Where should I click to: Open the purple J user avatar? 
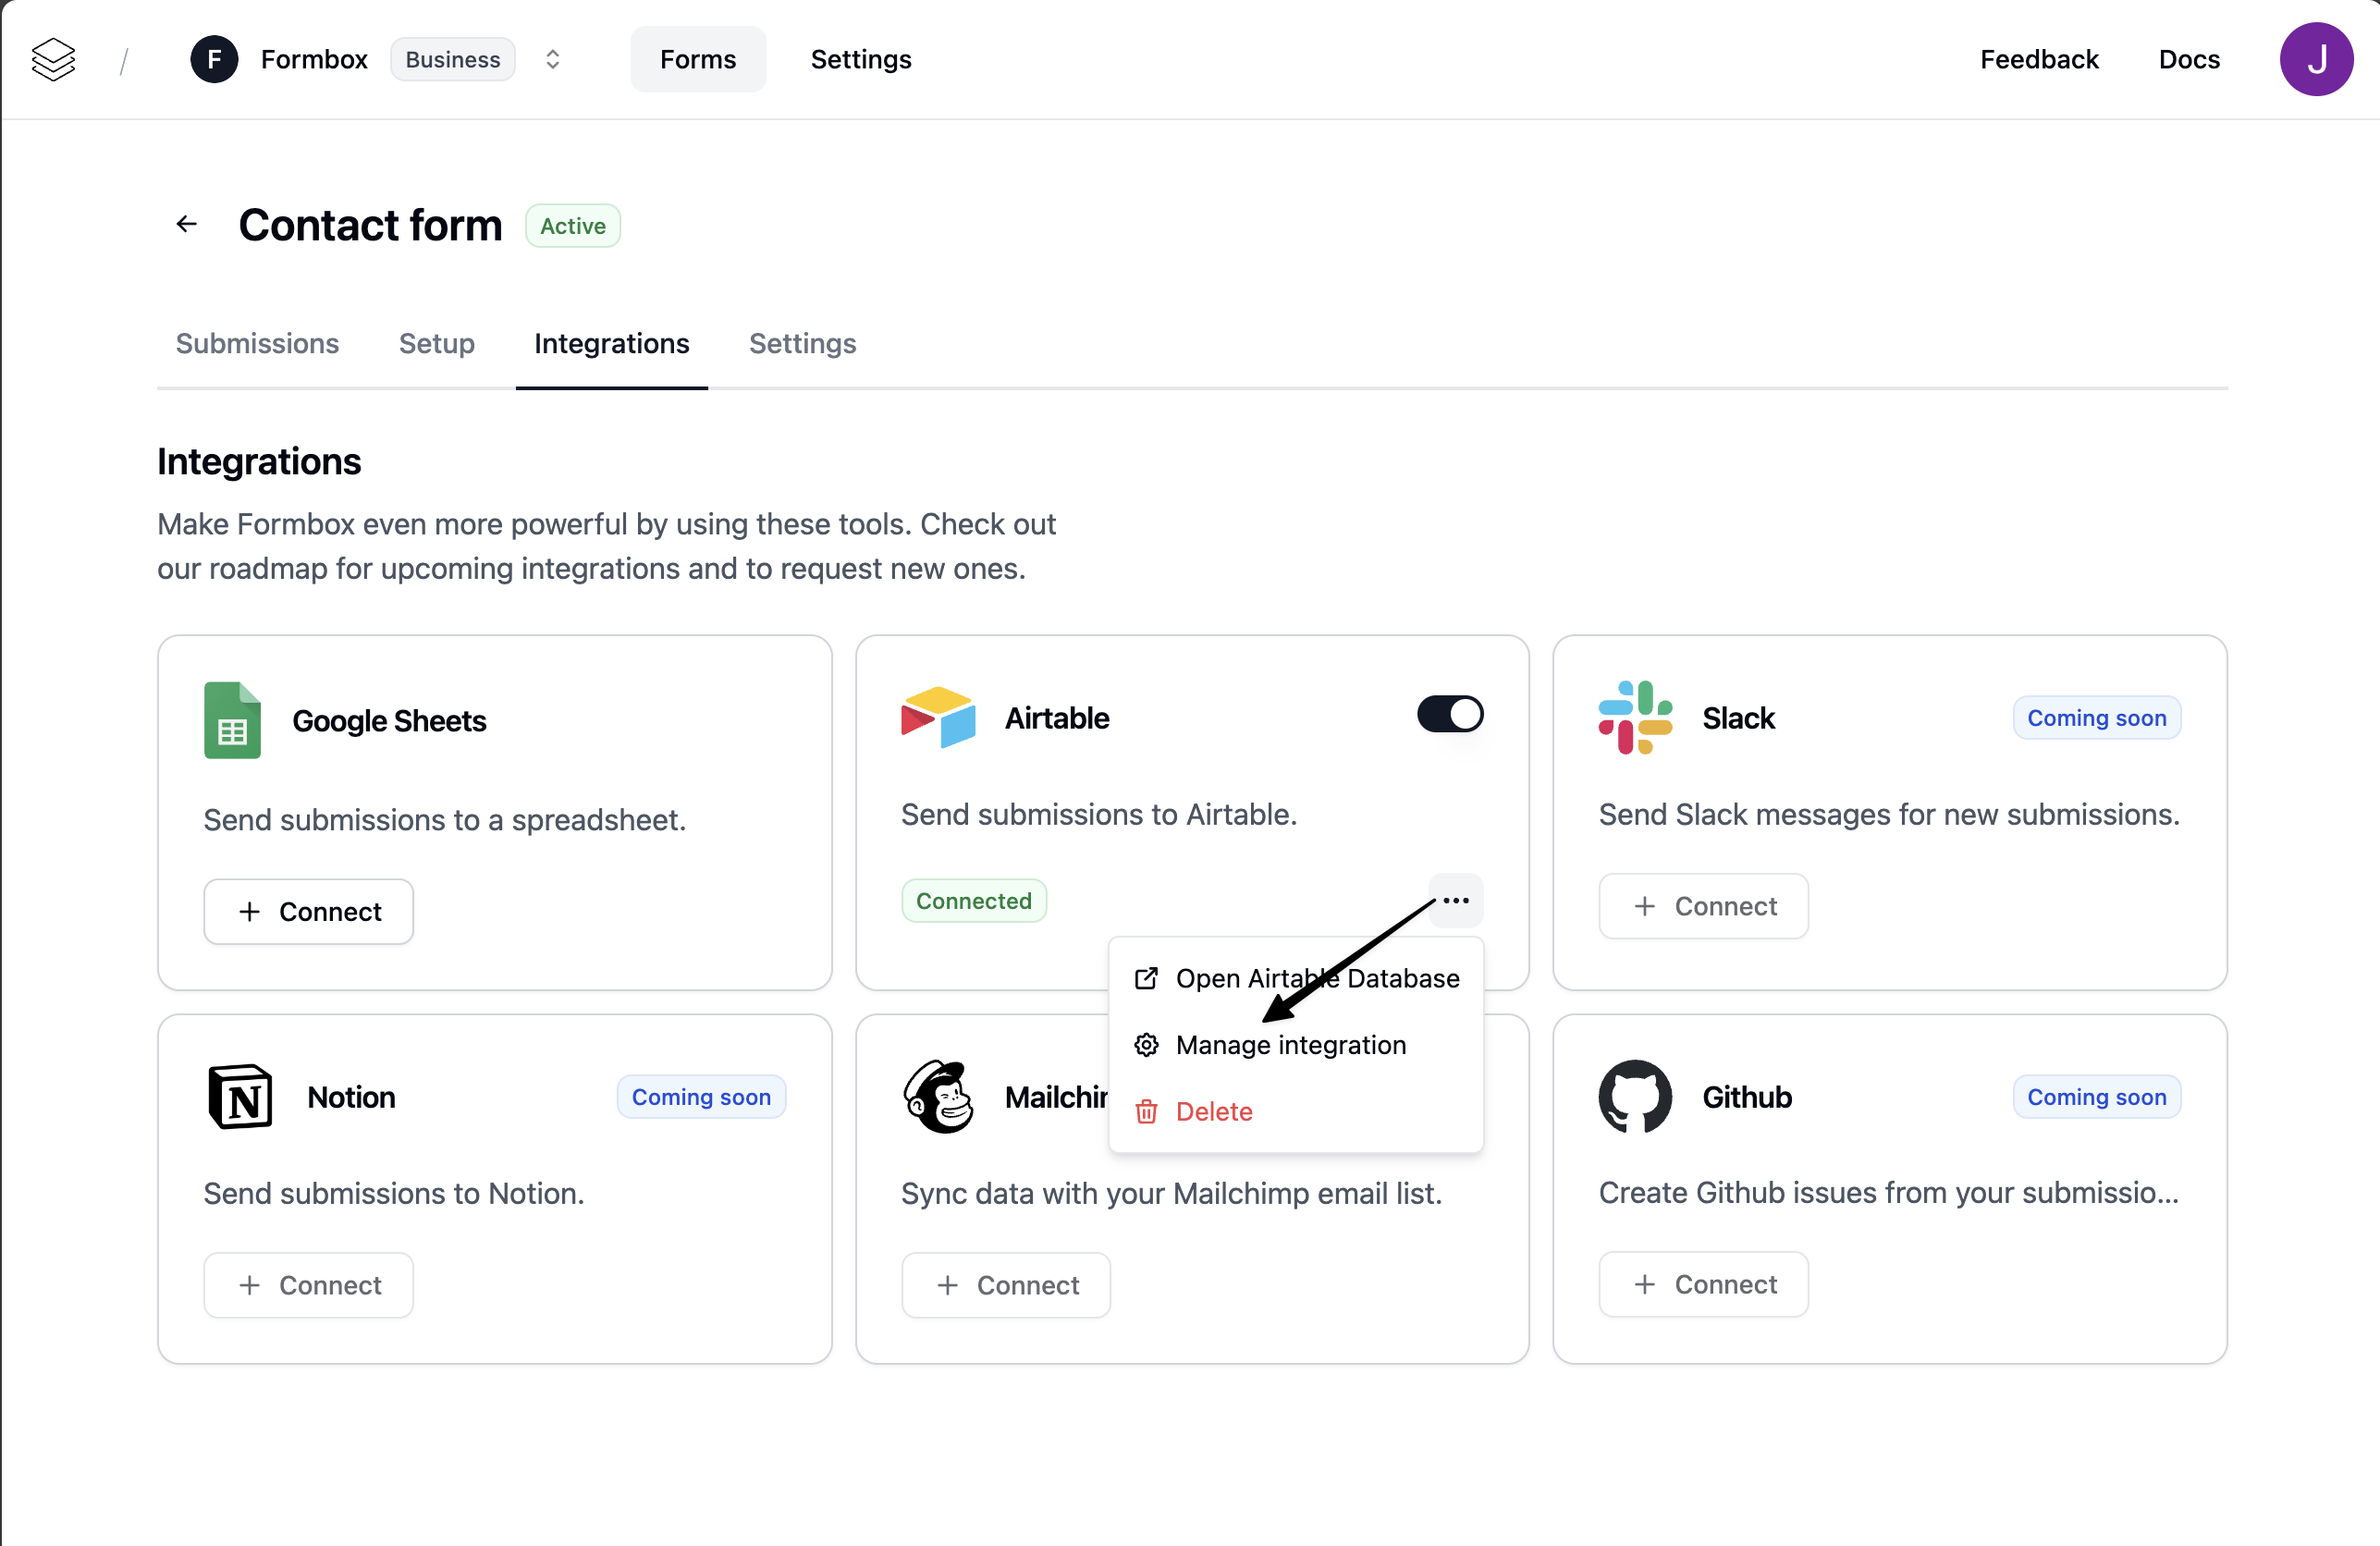pos(2315,59)
